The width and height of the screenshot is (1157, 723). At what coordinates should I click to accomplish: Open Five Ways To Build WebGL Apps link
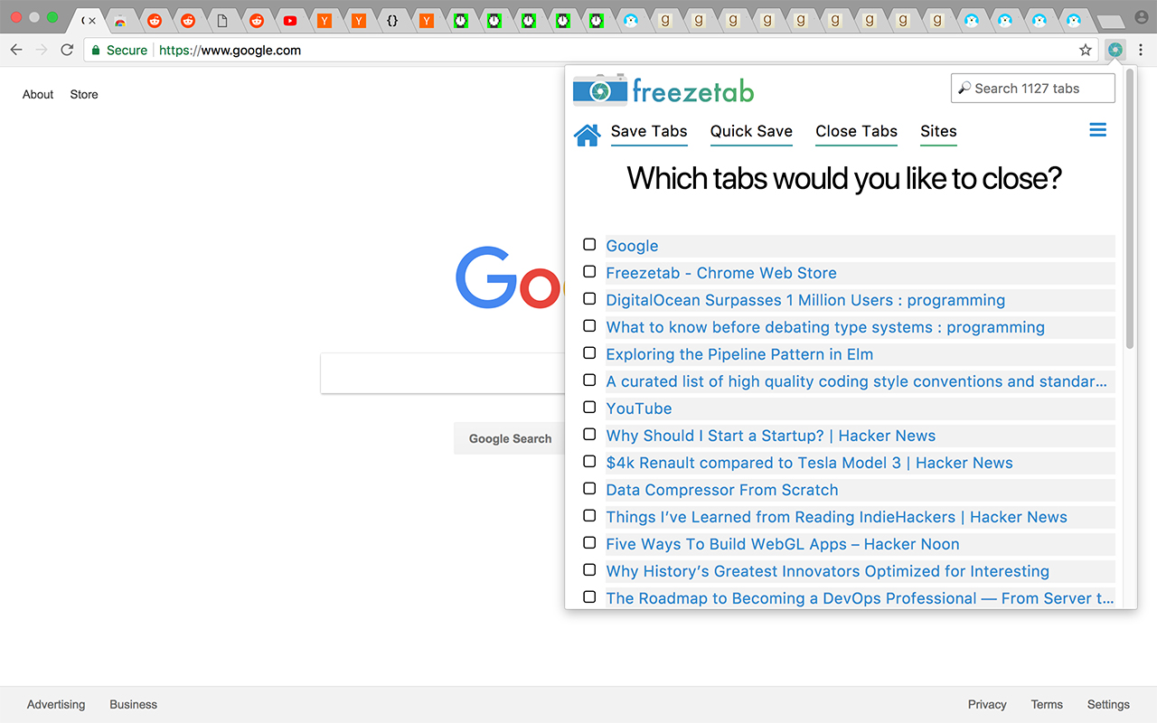[783, 544]
